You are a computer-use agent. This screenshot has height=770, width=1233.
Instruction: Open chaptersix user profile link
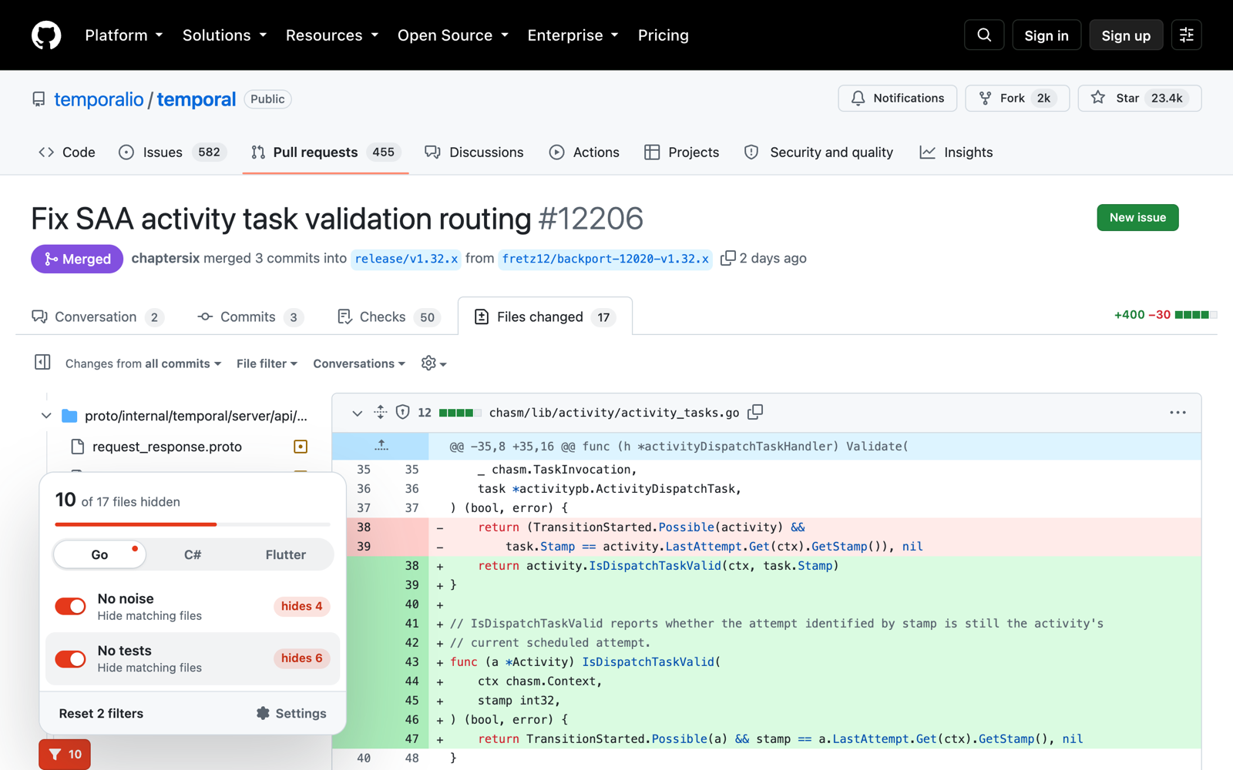166,258
